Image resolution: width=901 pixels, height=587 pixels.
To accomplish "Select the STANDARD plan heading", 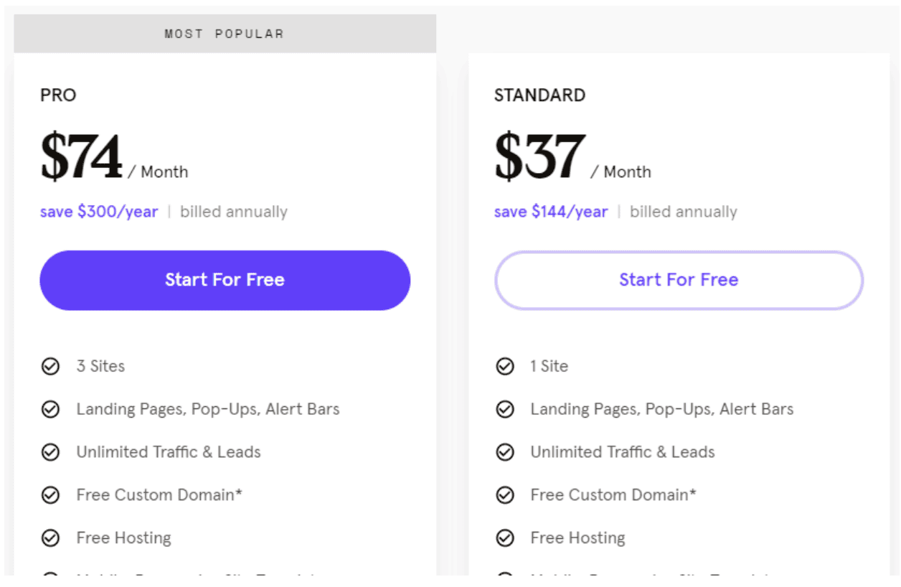I will 539,95.
